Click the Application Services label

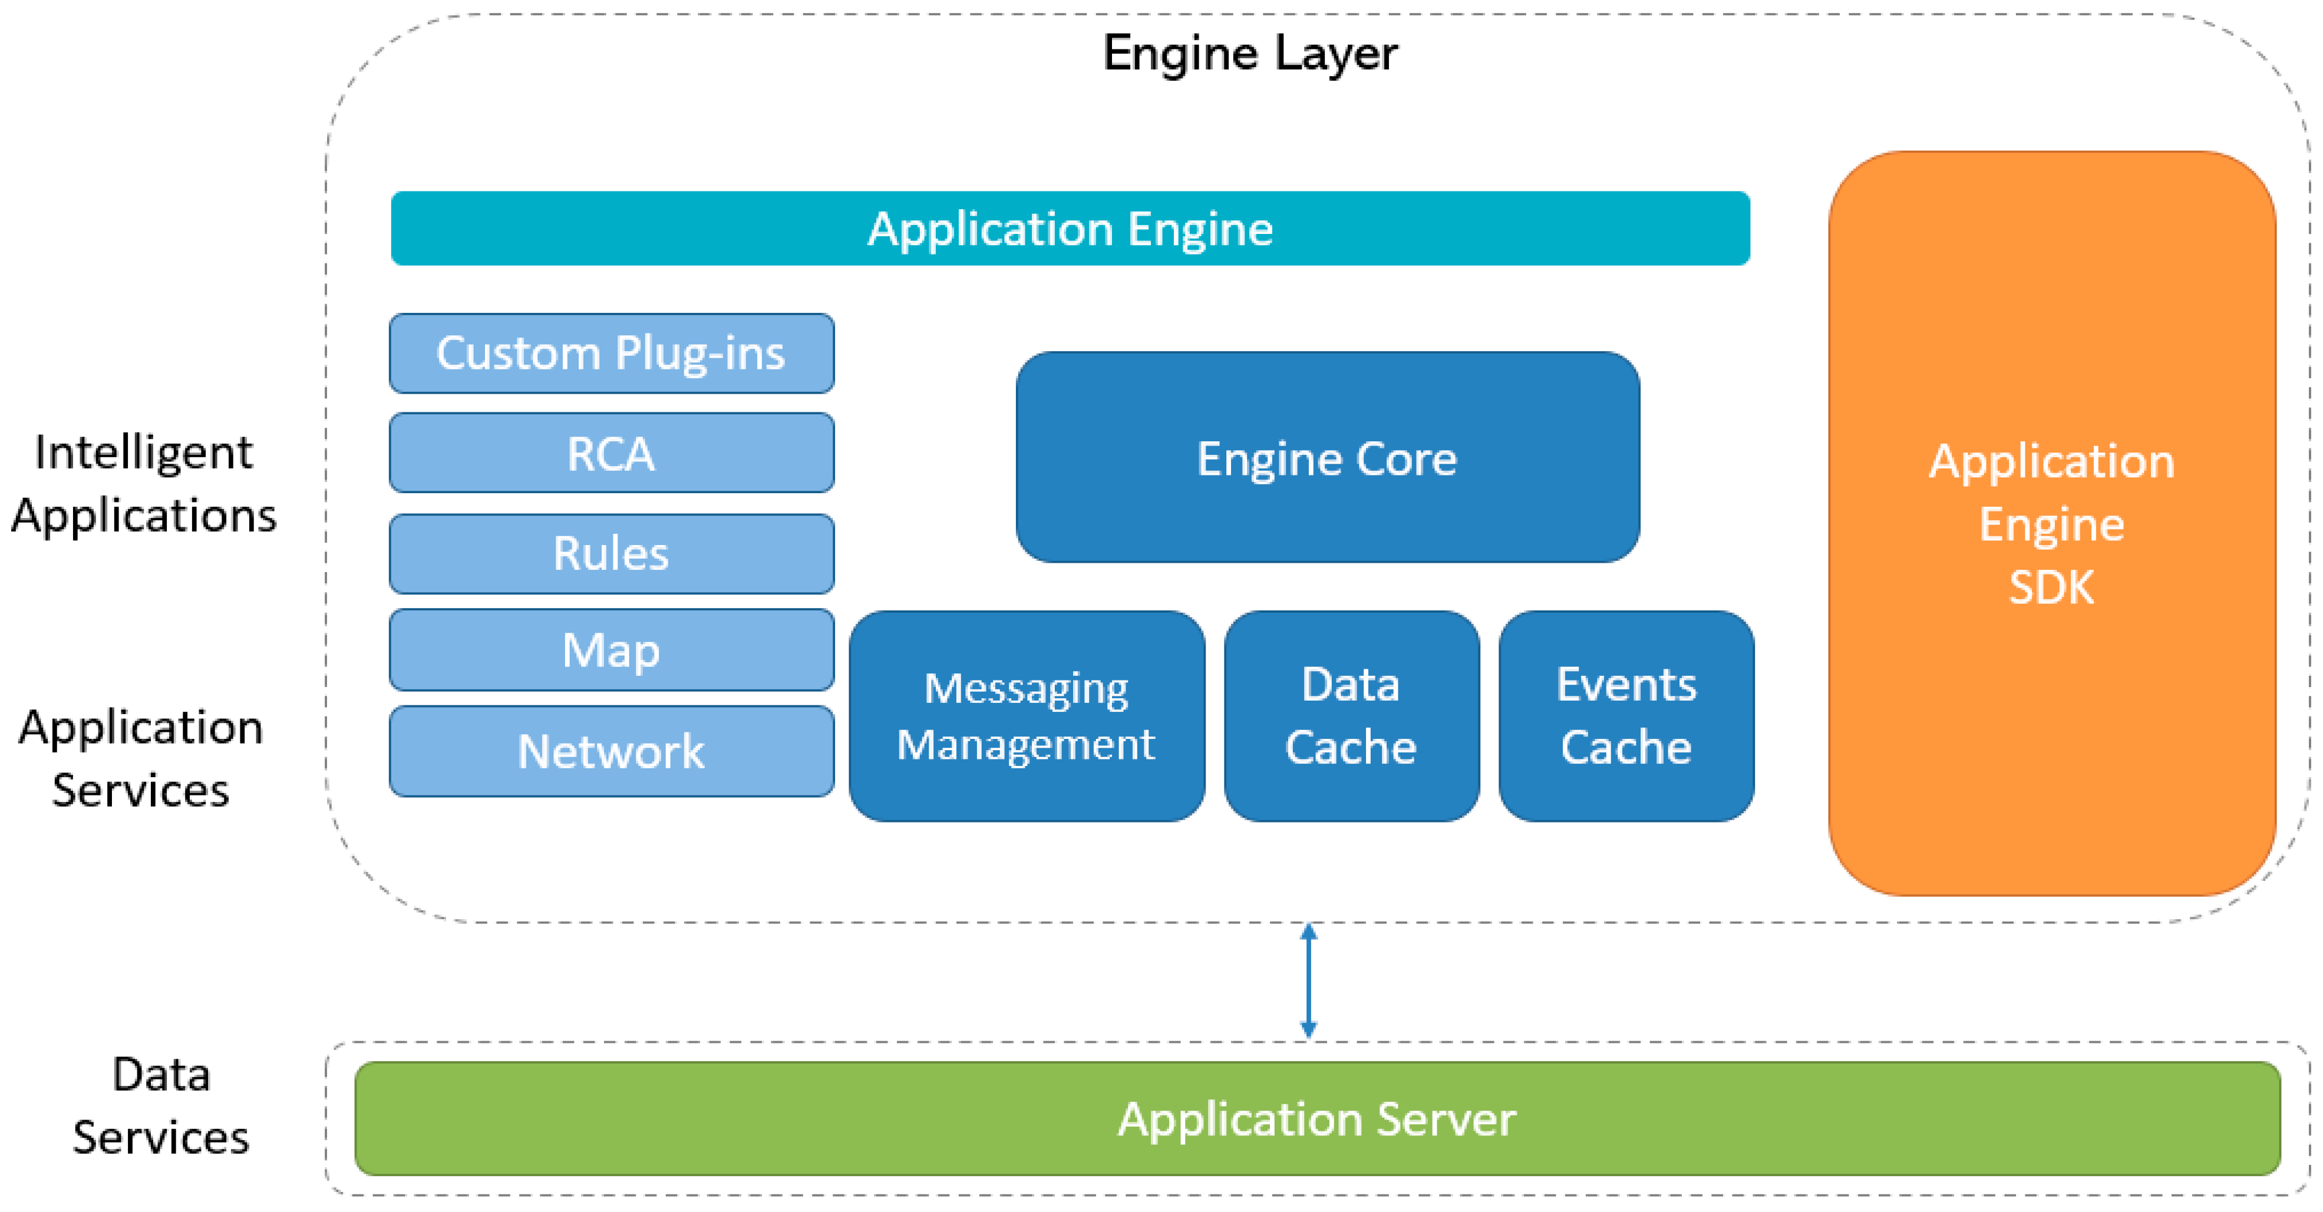[x=141, y=758]
